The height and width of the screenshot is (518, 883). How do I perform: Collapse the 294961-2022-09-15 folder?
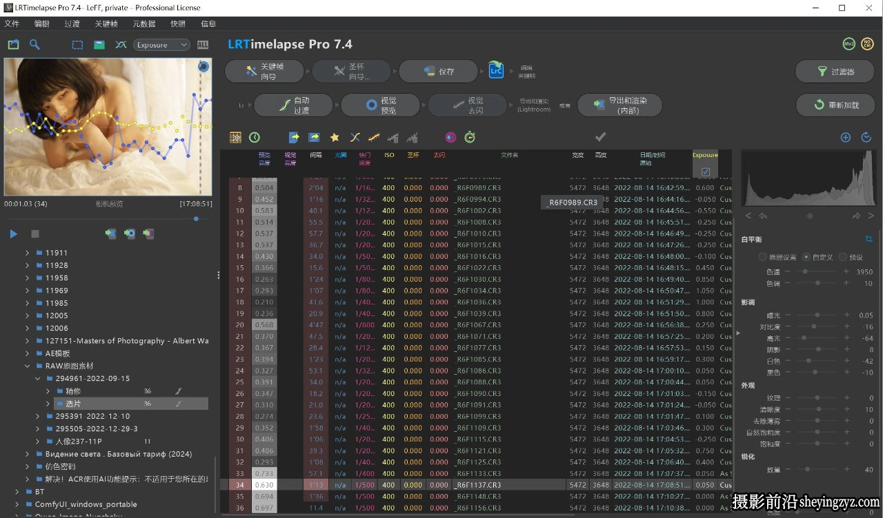click(37, 378)
